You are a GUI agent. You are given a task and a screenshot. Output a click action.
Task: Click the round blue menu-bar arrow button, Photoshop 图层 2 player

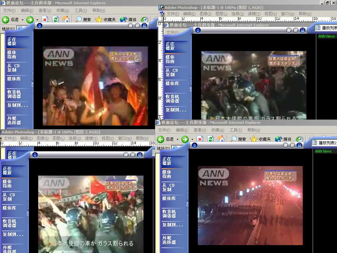35,155
